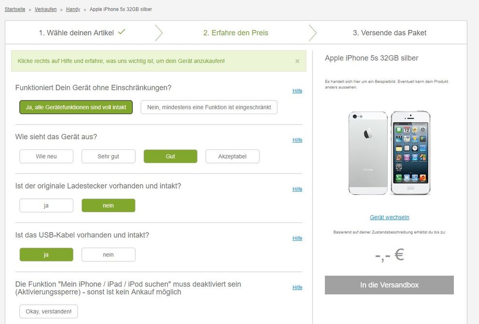Confirm with 'Okay, verstanden!' button
479x324 pixels.
[49, 311]
